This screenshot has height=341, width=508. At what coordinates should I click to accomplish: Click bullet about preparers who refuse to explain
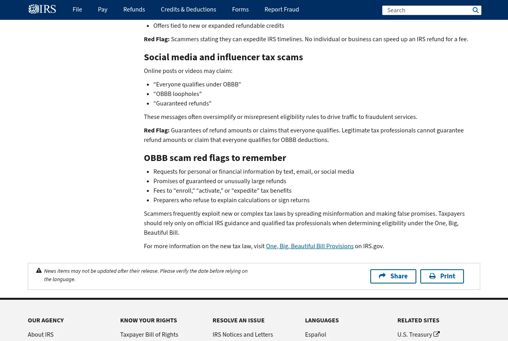pyautogui.click(x=231, y=200)
